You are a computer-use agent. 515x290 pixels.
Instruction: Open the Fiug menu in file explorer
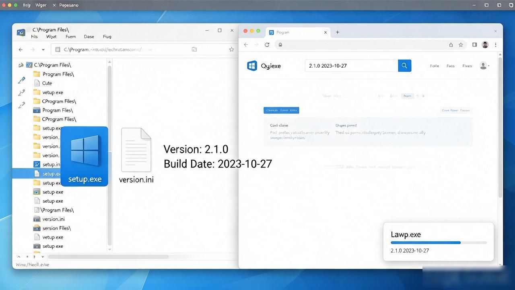click(x=107, y=37)
